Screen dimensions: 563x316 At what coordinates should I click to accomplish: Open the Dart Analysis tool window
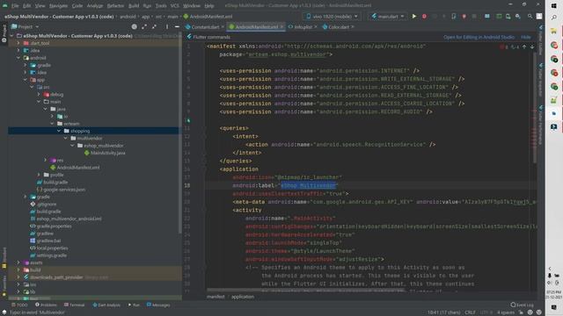106,305
